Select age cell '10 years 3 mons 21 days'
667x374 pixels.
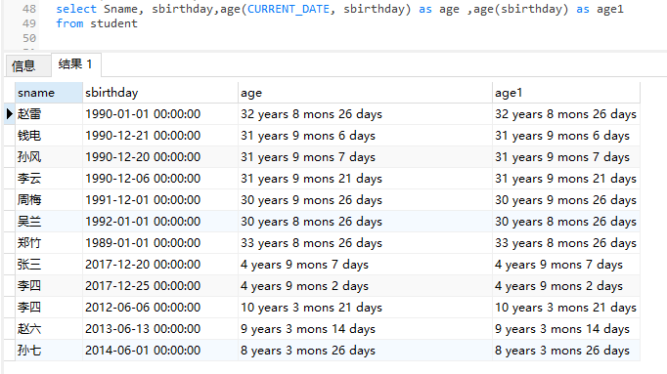pos(365,308)
